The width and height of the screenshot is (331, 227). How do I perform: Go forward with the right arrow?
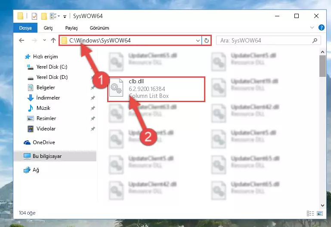[34, 40]
